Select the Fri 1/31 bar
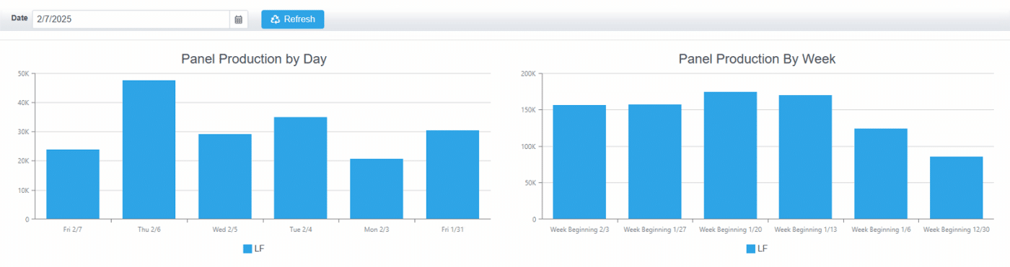The width and height of the screenshot is (1010, 267). tap(453, 175)
